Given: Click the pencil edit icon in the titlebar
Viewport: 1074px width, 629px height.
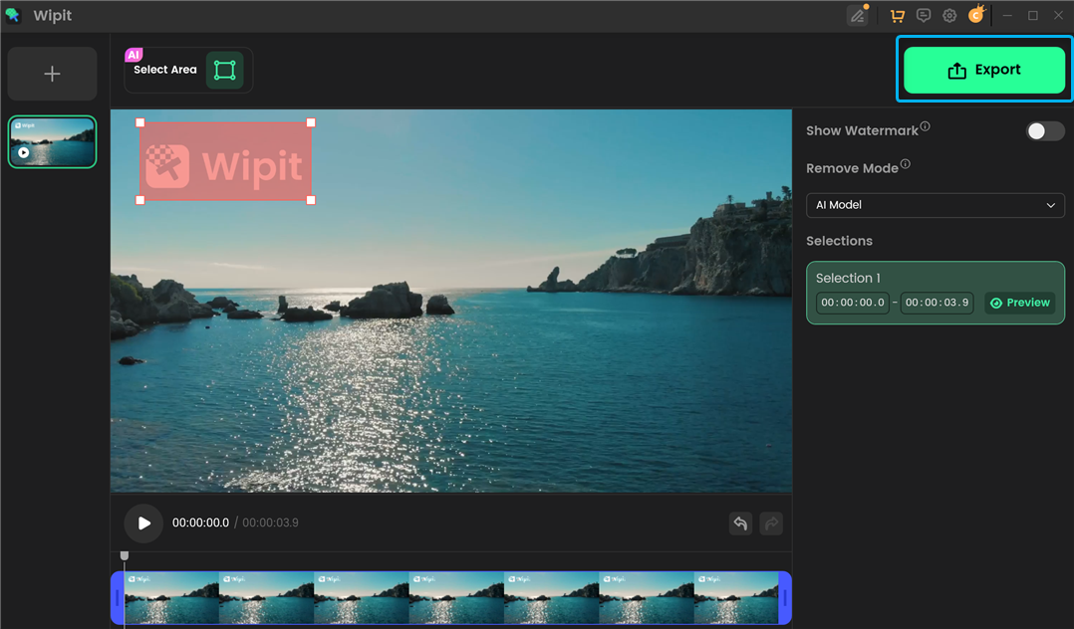Looking at the screenshot, I should tap(858, 15).
